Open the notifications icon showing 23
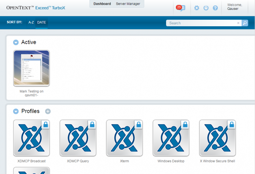255x174 pixels. 181,8
